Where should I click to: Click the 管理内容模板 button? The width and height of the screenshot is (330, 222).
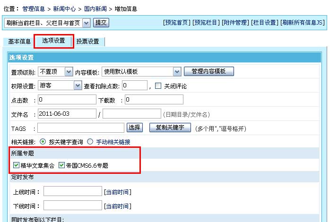point(208,72)
